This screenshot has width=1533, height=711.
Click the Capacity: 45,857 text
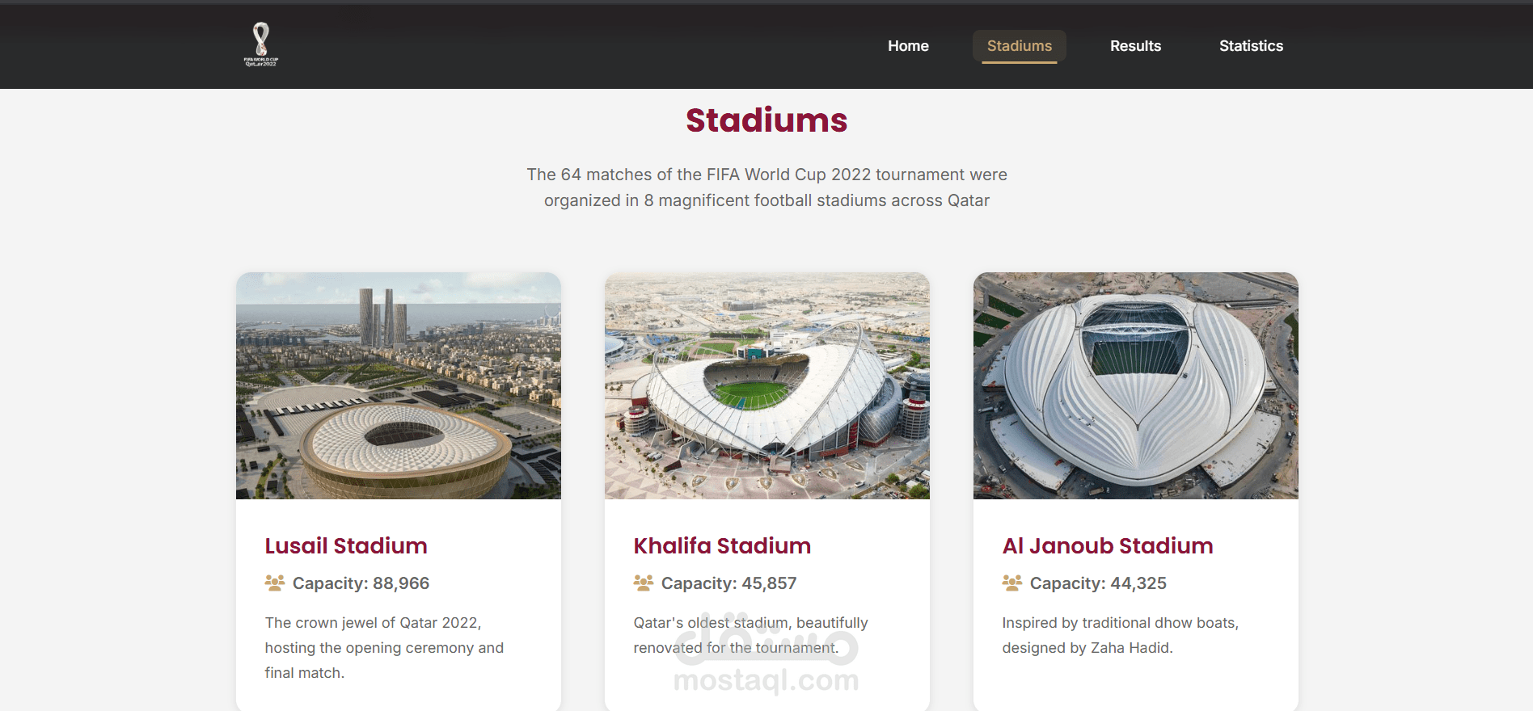pyautogui.click(x=728, y=583)
